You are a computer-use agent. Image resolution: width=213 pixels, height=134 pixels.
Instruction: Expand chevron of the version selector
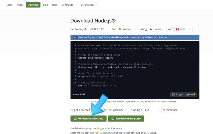(x=108, y=29)
